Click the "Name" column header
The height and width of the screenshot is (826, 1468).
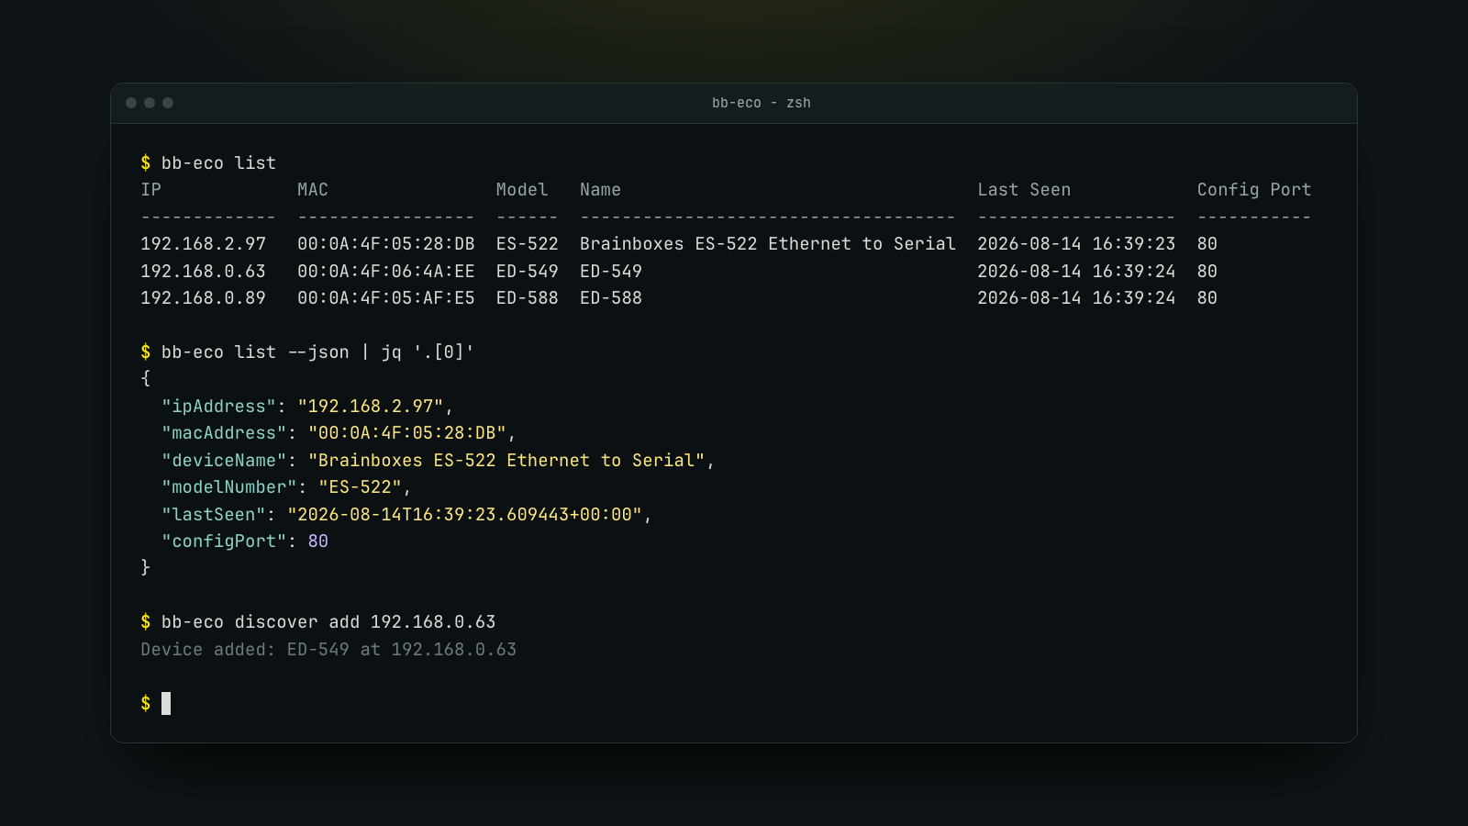coord(600,190)
